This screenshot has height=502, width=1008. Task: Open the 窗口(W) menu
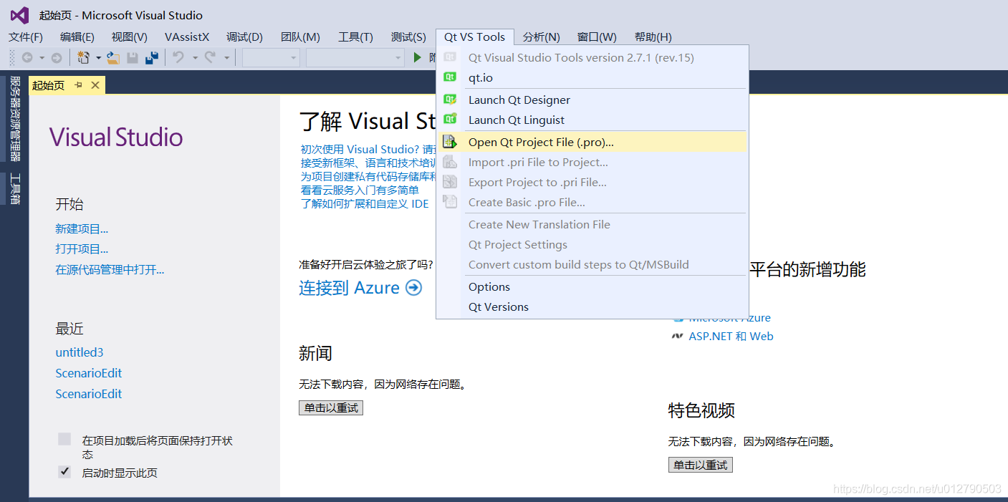pyautogui.click(x=597, y=37)
